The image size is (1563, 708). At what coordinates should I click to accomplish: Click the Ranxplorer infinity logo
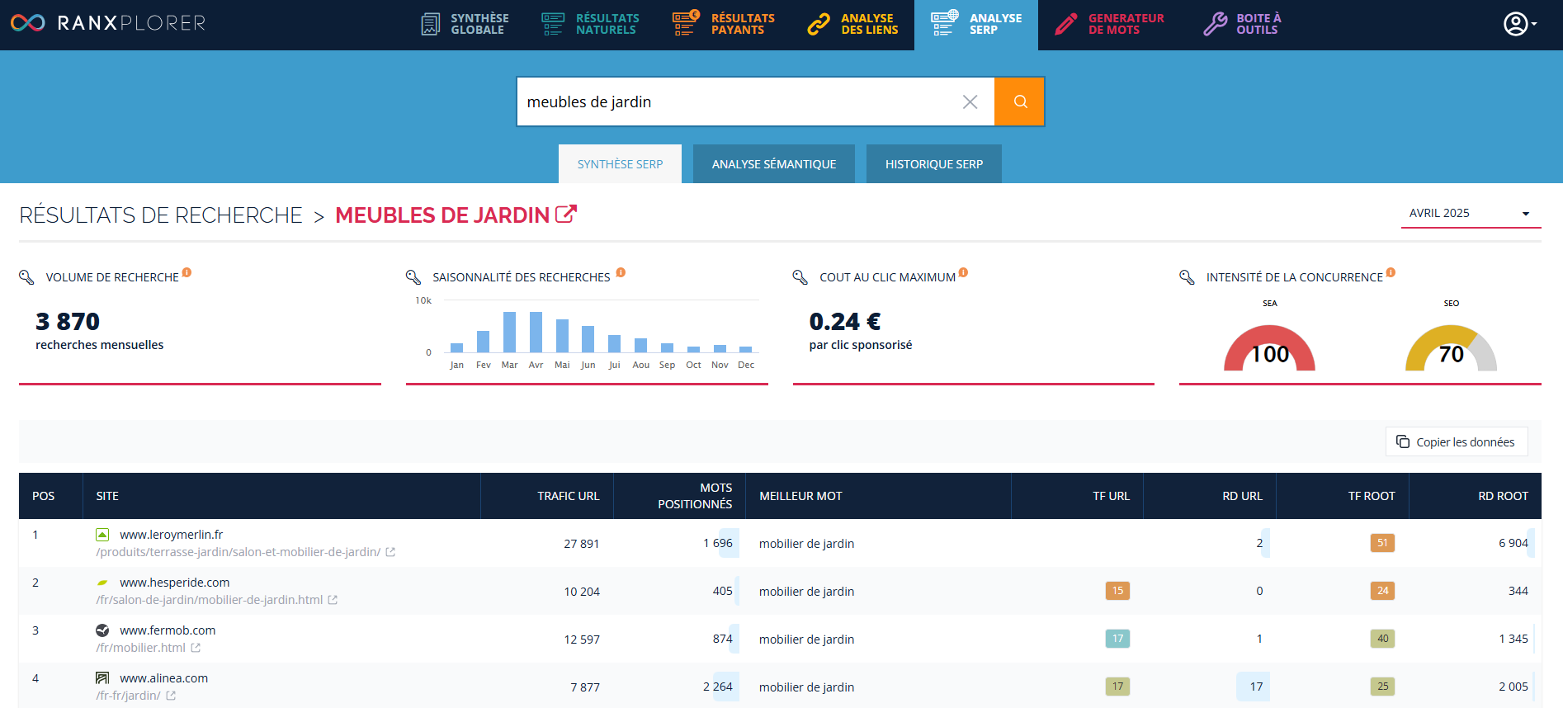coord(28,23)
